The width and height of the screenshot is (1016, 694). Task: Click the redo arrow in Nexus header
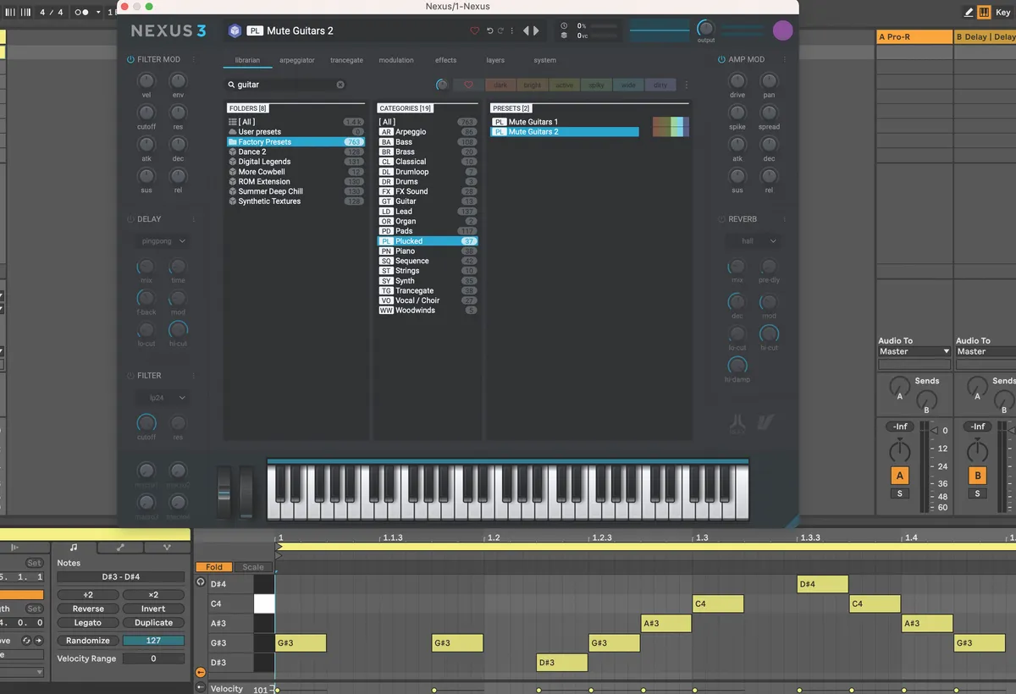tap(500, 31)
